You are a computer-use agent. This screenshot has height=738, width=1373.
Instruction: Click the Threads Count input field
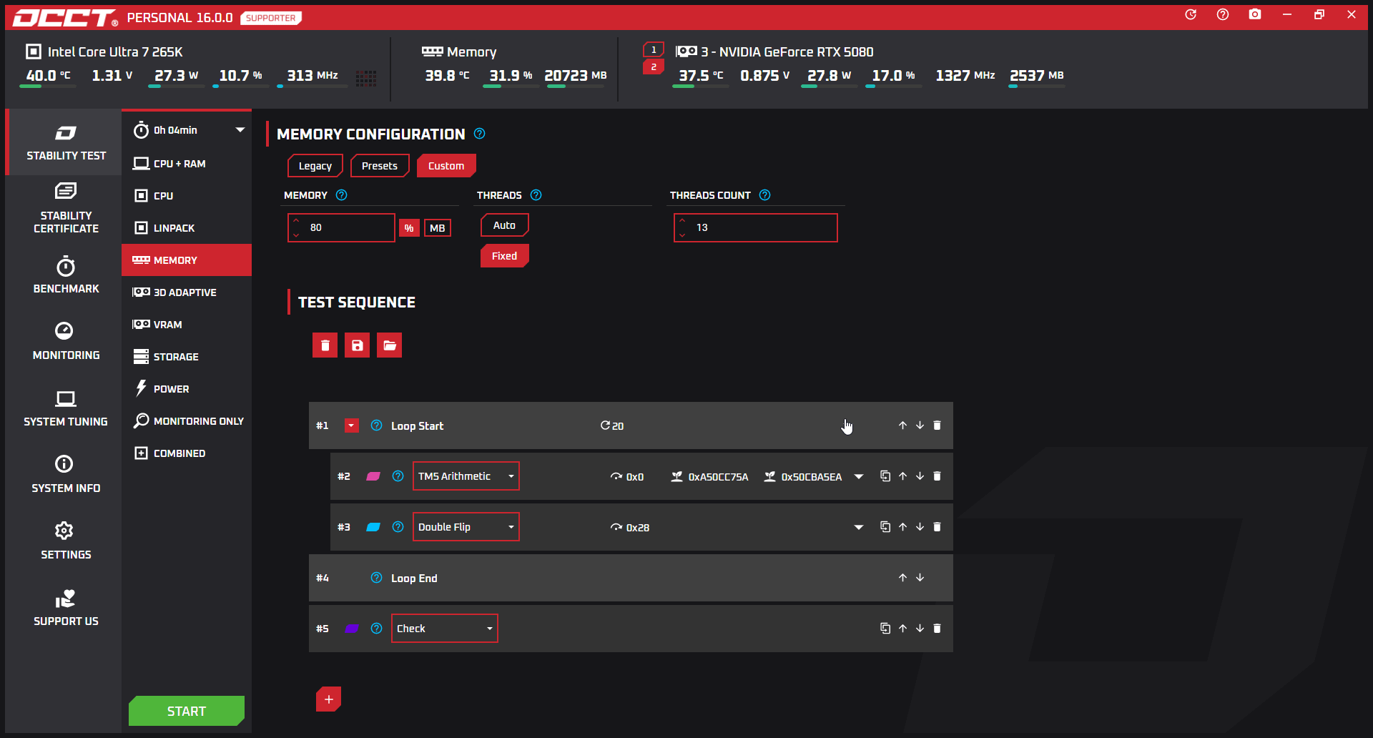tap(762, 228)
